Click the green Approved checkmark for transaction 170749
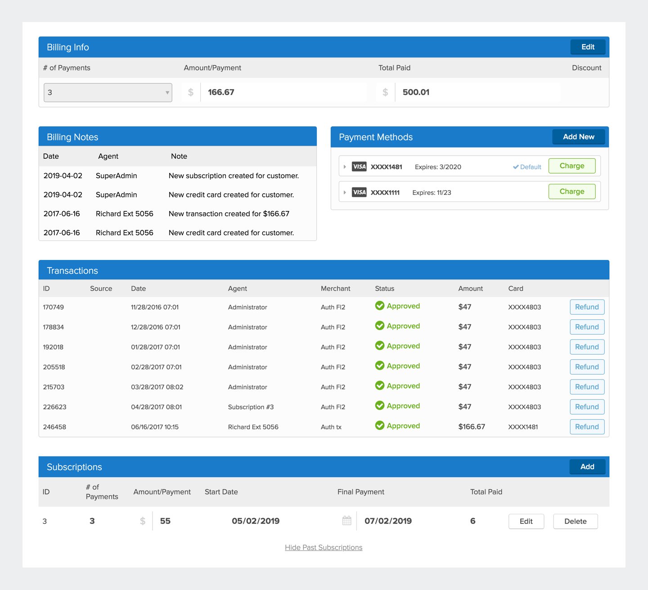 380,306
